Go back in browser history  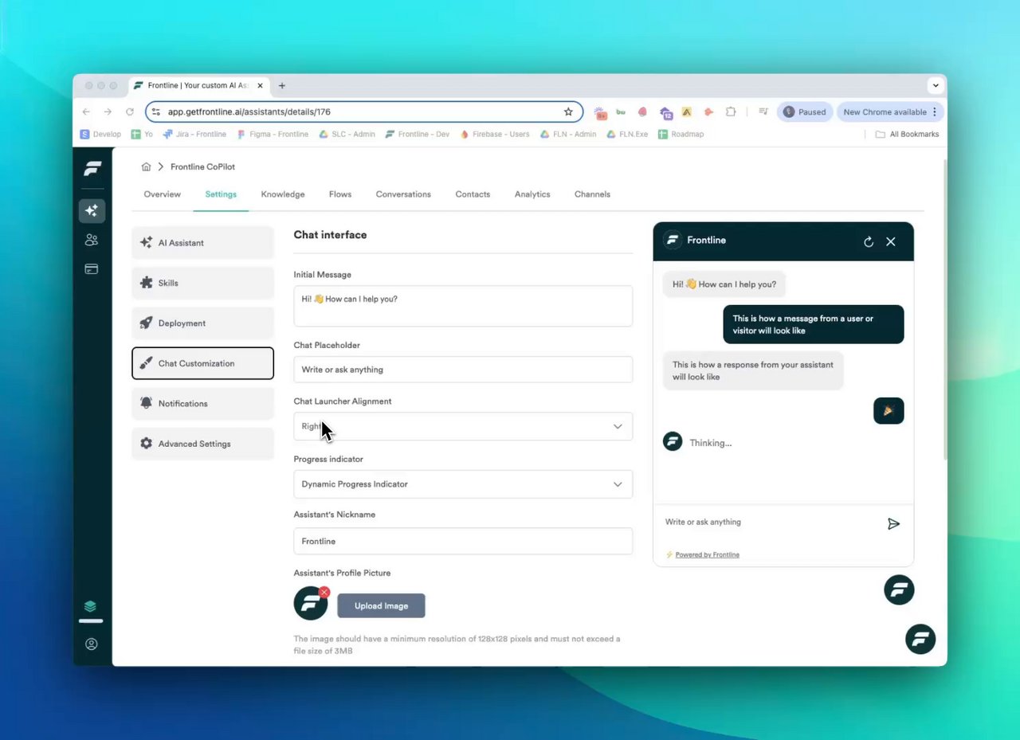pos(86,112)
